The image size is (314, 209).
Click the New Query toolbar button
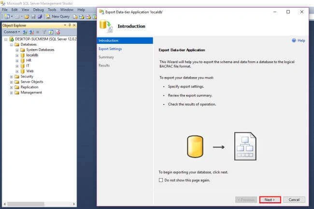click(x=58, y=16)
